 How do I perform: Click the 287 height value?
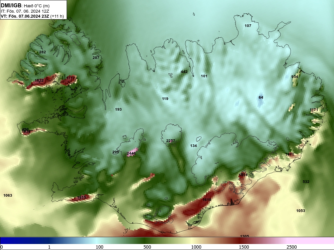96,58
